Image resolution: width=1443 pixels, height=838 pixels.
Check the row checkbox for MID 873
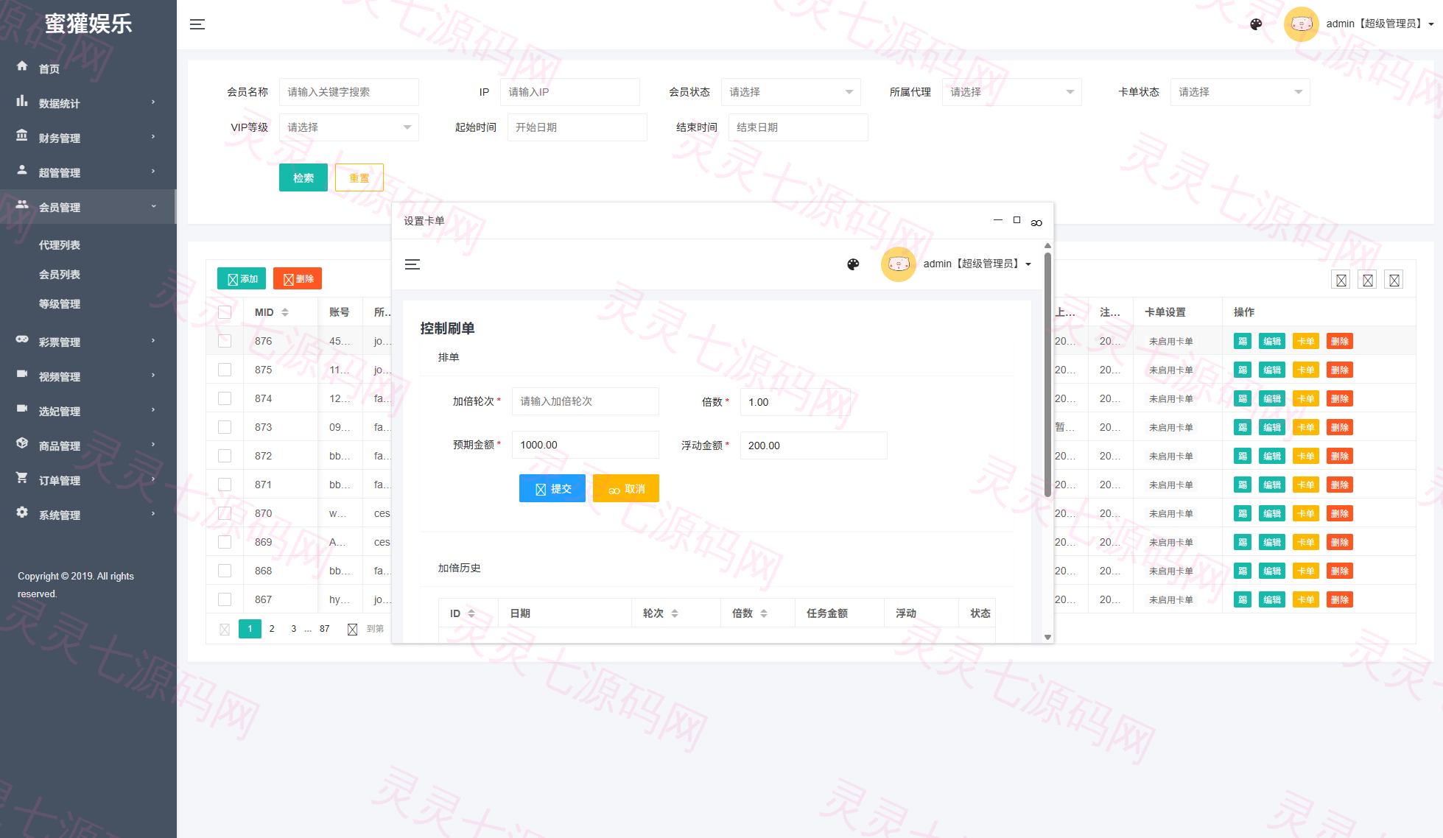(225, 427)
